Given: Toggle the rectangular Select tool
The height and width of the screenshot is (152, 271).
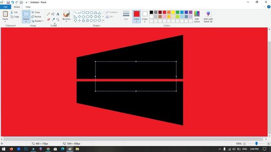Looking at the screenshot, I should coord(26,14).
